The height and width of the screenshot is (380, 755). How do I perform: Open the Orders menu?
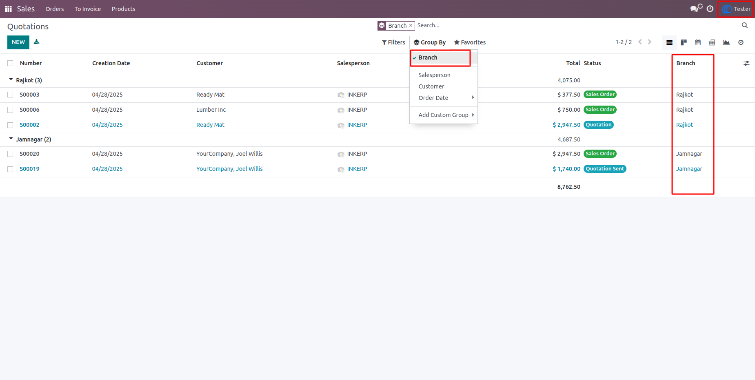(55, 9)
